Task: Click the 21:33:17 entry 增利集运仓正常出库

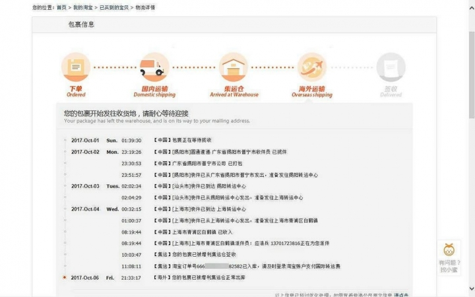Action: pyautogui.click(x=200, y=278)
